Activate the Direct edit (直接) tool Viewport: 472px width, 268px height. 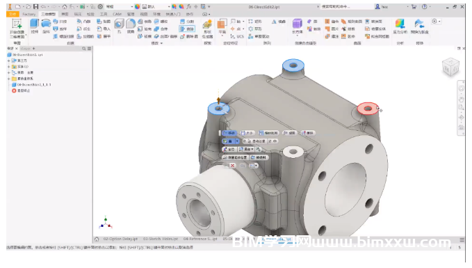[187, 29]
